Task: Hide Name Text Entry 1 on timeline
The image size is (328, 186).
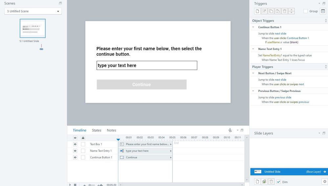Action: point(75,151)
